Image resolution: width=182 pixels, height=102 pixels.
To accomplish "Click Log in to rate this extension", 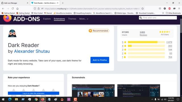I will click(x=34, y=93).
